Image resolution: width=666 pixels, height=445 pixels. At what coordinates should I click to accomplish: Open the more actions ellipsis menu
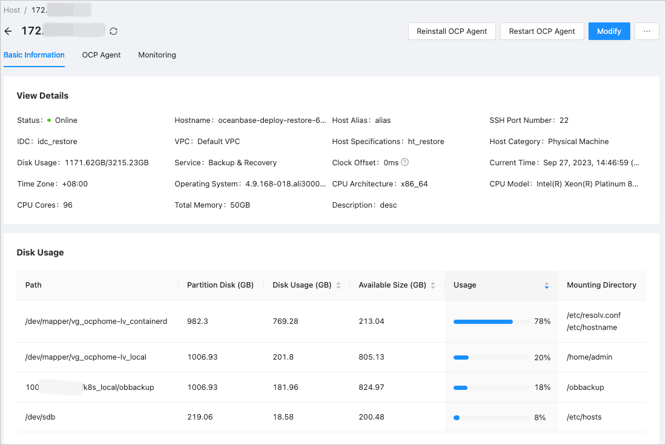click(x=647, y=31)
